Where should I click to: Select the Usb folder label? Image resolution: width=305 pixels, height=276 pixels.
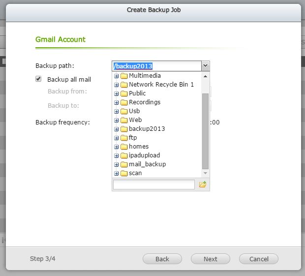point(134,111)
